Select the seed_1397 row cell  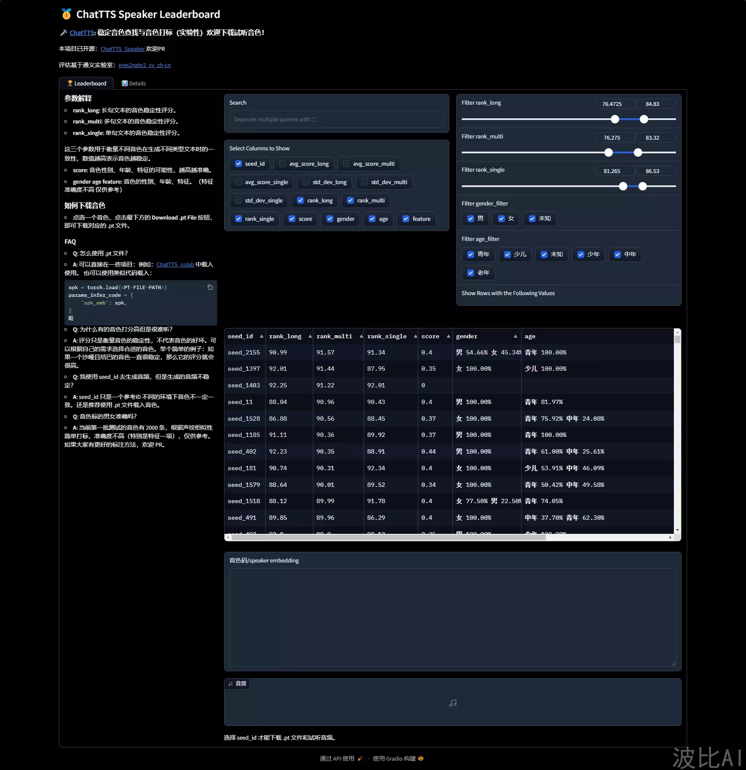point(245,369)
